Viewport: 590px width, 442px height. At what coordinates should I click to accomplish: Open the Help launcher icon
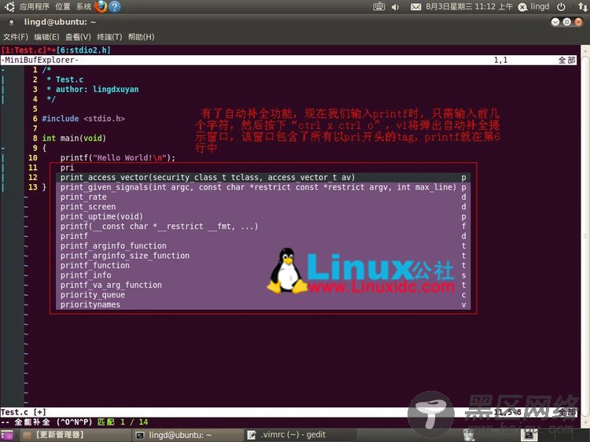click(115, 7)
